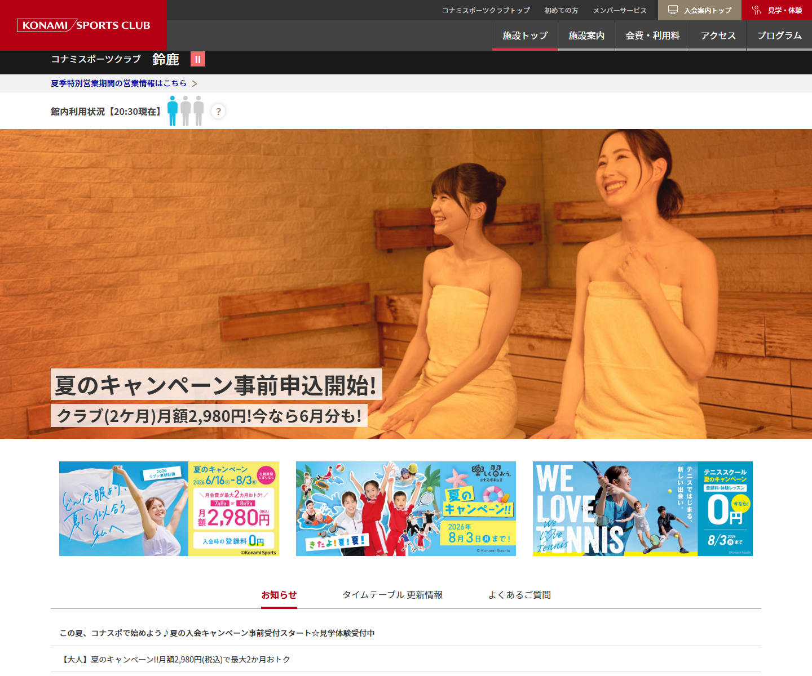Click コナミスポーツクラブ text beside 鈴鹿
The height and width of the screenshot is (676, 812).
96,59
